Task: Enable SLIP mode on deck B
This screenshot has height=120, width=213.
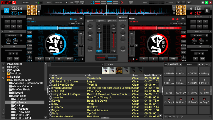Action: [183, 33]
